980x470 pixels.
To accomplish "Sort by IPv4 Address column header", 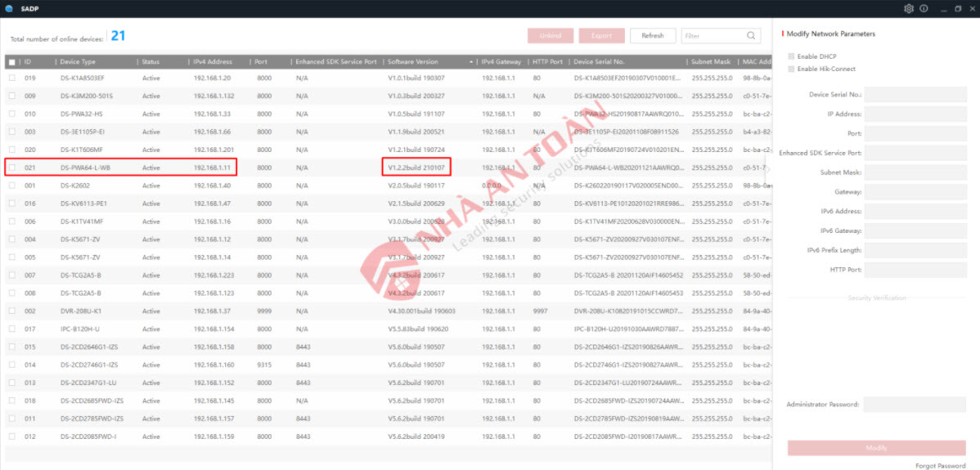I will pos(213,62).
